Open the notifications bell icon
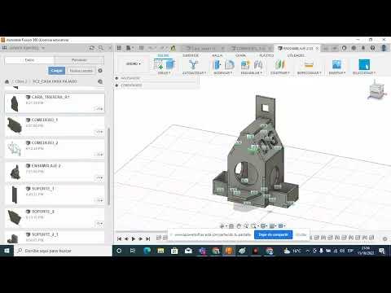This screenshot has height=293, width=391. (x=363, y=48)
